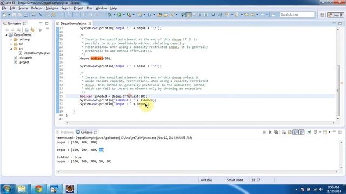Collapse the DequeDemo project node

click(6, 35)
